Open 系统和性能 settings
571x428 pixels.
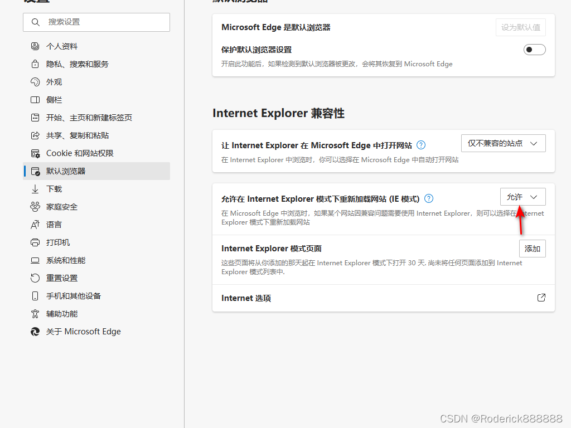point(96,260)
